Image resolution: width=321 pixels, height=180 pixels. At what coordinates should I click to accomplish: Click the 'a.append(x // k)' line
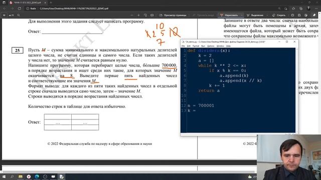click(241, 80)
